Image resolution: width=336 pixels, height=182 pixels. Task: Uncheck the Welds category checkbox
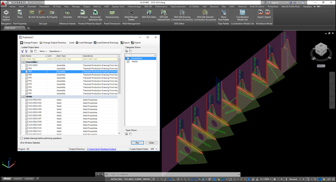[128, 62]
